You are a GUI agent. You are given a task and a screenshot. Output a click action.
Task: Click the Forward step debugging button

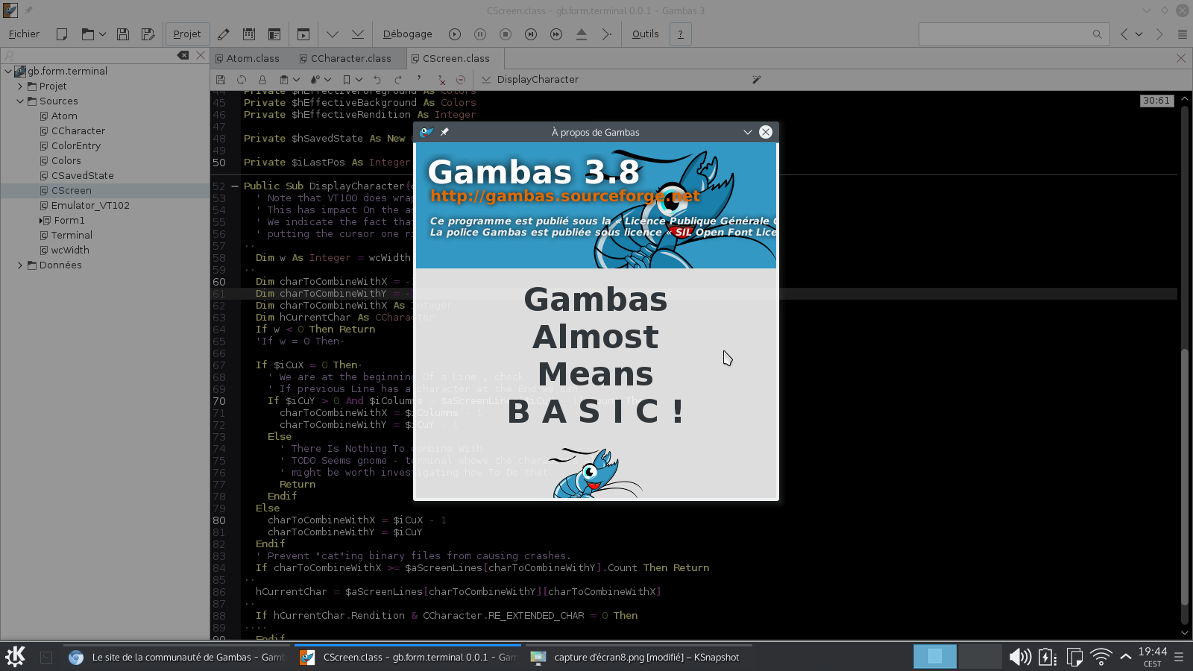click(x=556, y=34)
